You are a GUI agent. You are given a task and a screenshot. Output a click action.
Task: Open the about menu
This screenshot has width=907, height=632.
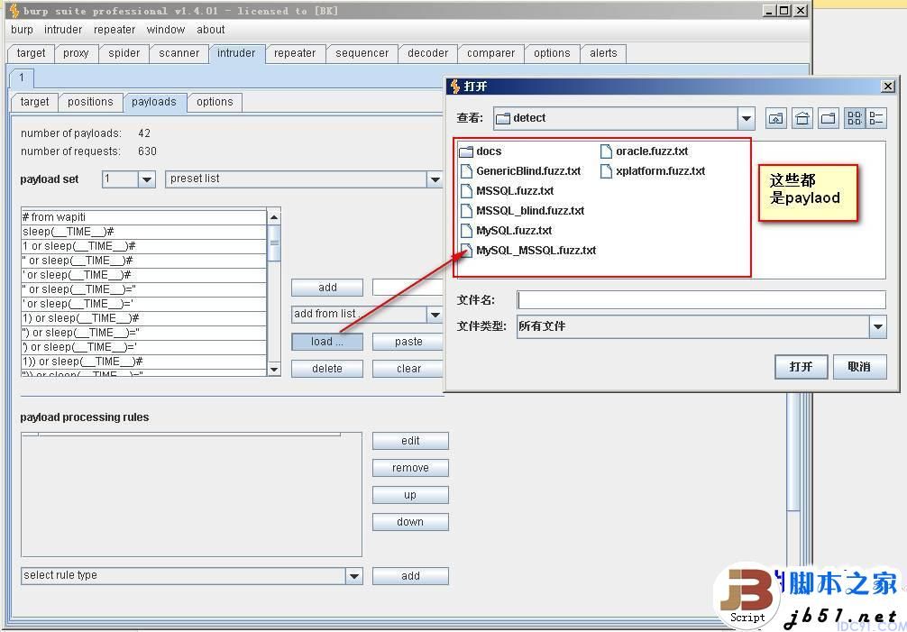(211, 30)
